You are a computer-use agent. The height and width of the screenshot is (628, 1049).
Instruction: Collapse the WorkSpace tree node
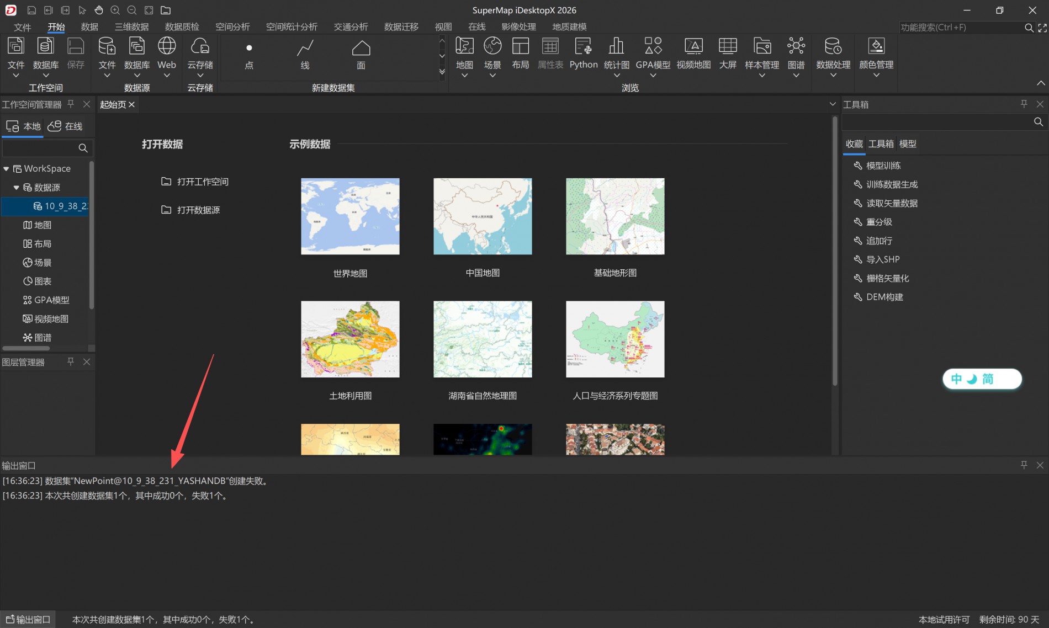pos(6,169)
